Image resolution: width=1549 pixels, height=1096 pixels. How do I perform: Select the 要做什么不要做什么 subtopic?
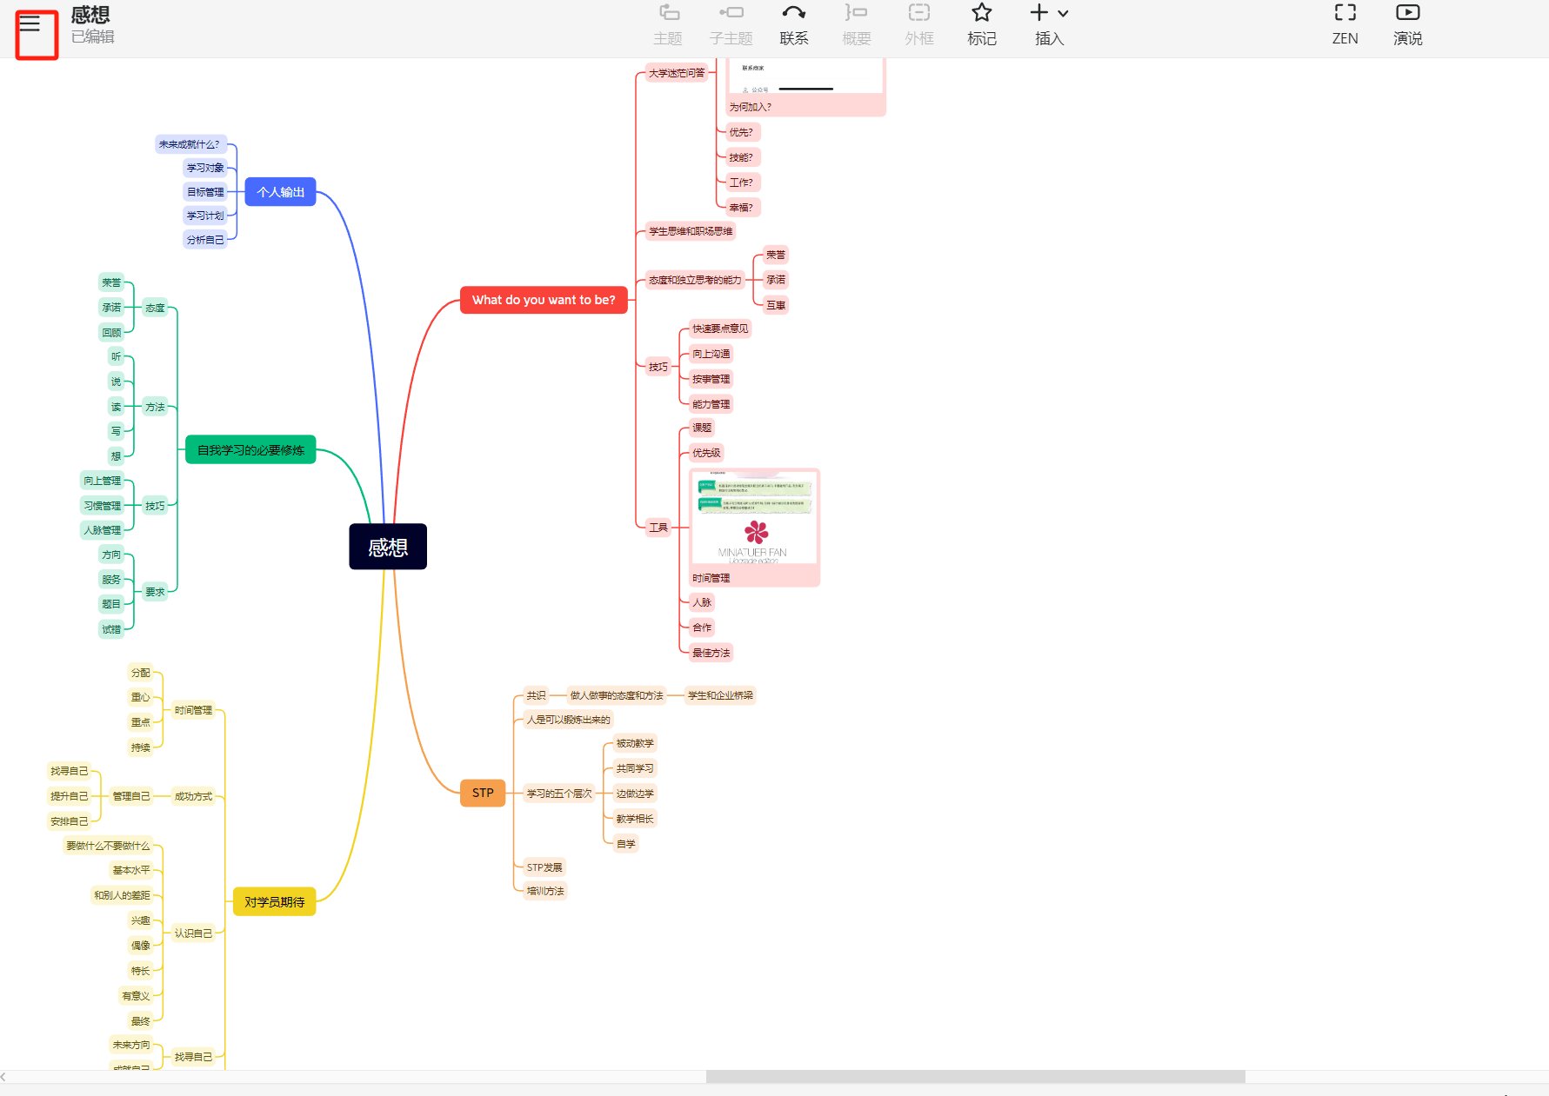(108, 846)
